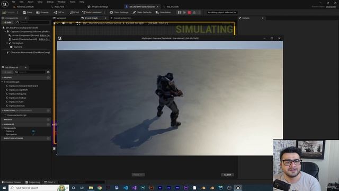Click Edit in C++ link for Mesh
The width and height of the screenshot is (339, 191).
tap(44, 39)
